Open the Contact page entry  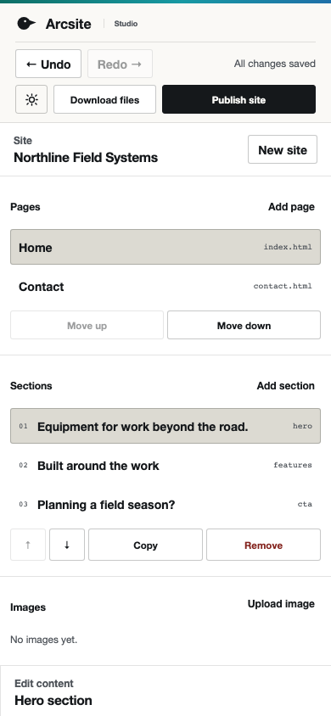pyautogui.click(x=165, y=286)
